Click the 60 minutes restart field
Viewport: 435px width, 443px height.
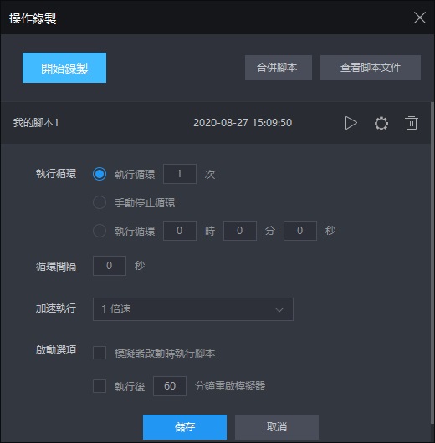170,386
